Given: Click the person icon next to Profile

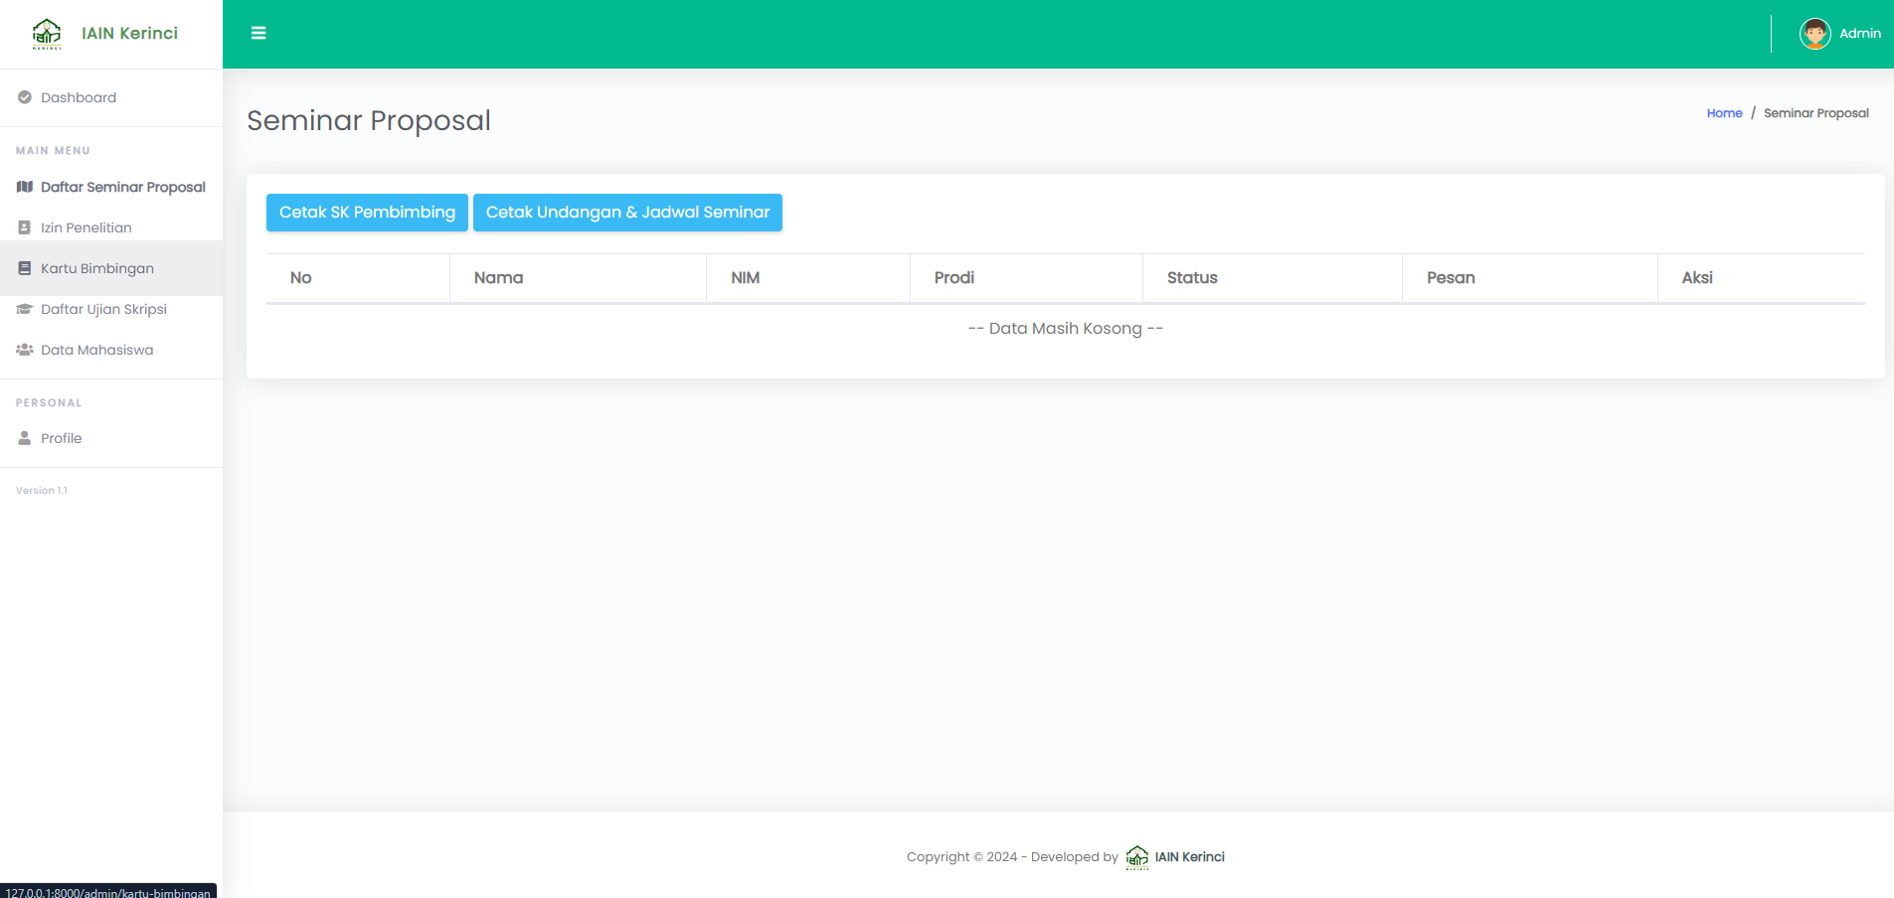Looking at the screenshot, I should (25, 438).
